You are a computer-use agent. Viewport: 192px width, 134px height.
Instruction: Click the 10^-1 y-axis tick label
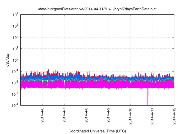(15, 71)
